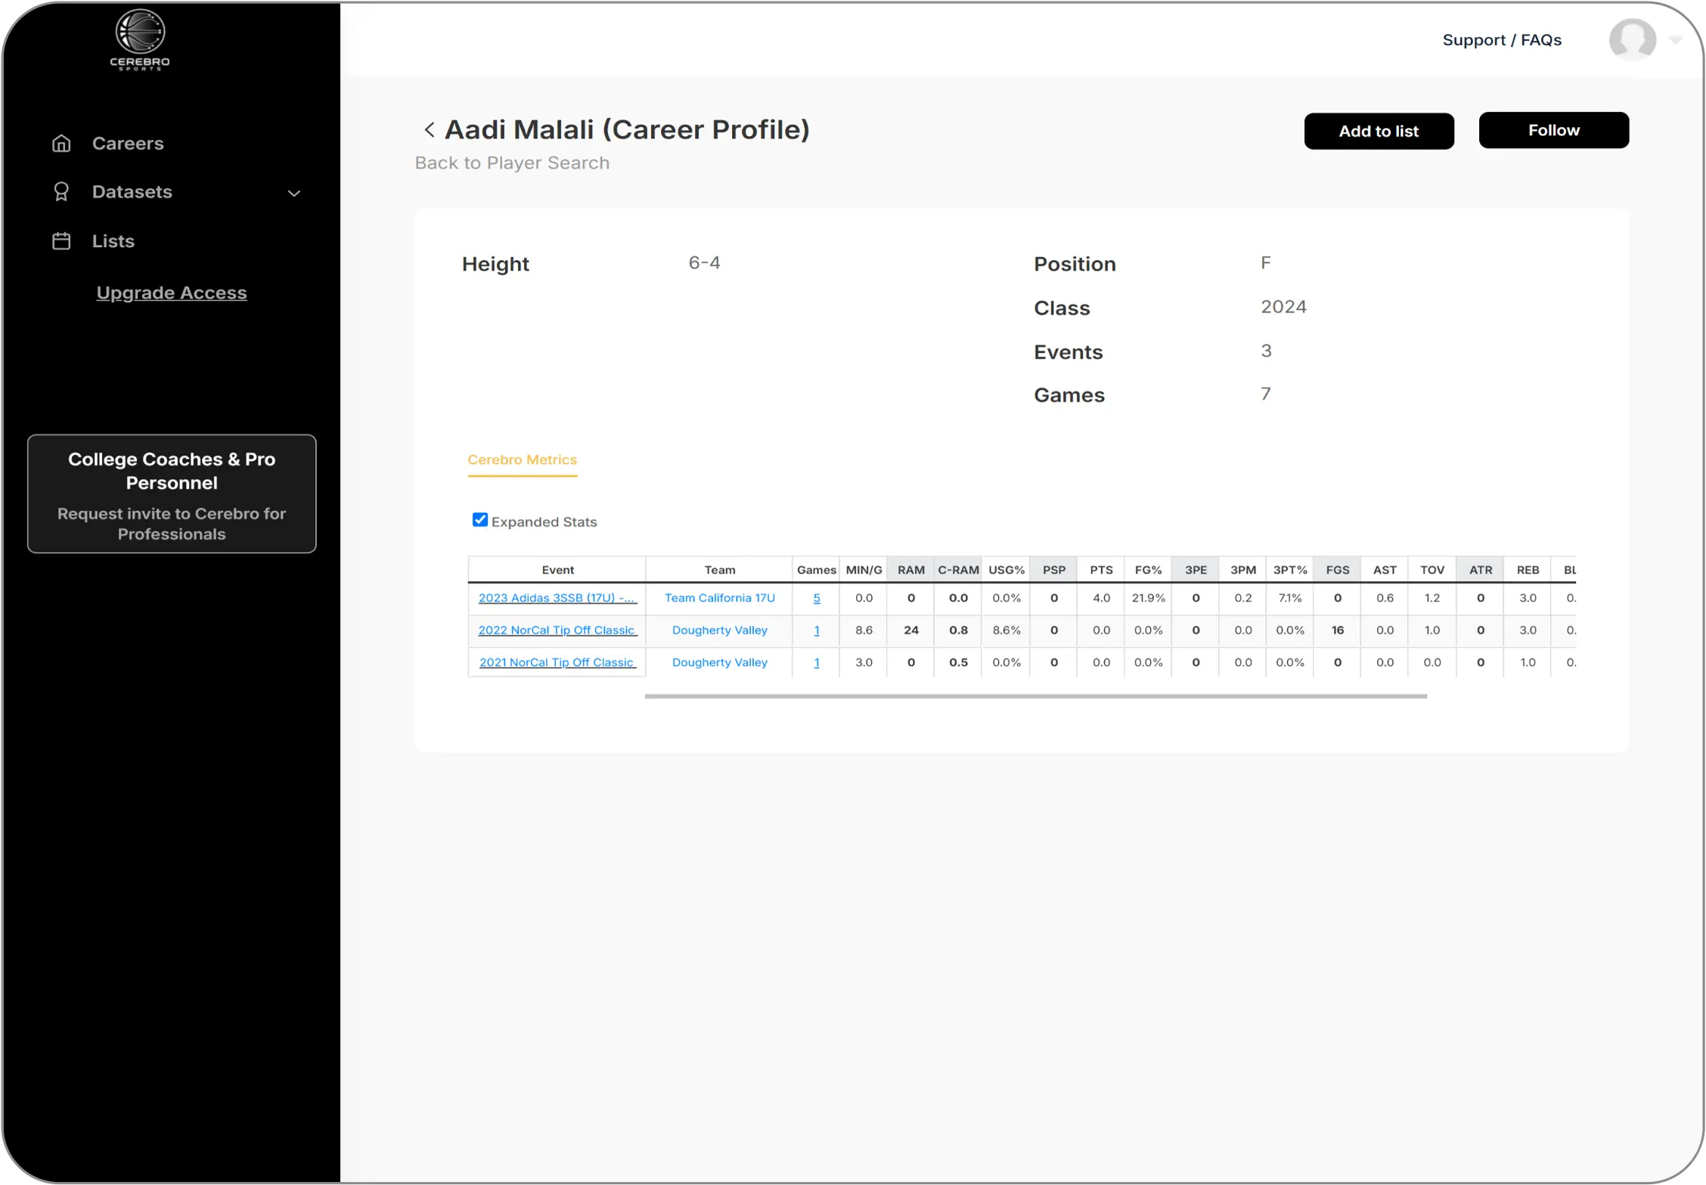Screen dimensions: 1706x1185
Task: Open the Lists menu item
Action: coord(113,241)
